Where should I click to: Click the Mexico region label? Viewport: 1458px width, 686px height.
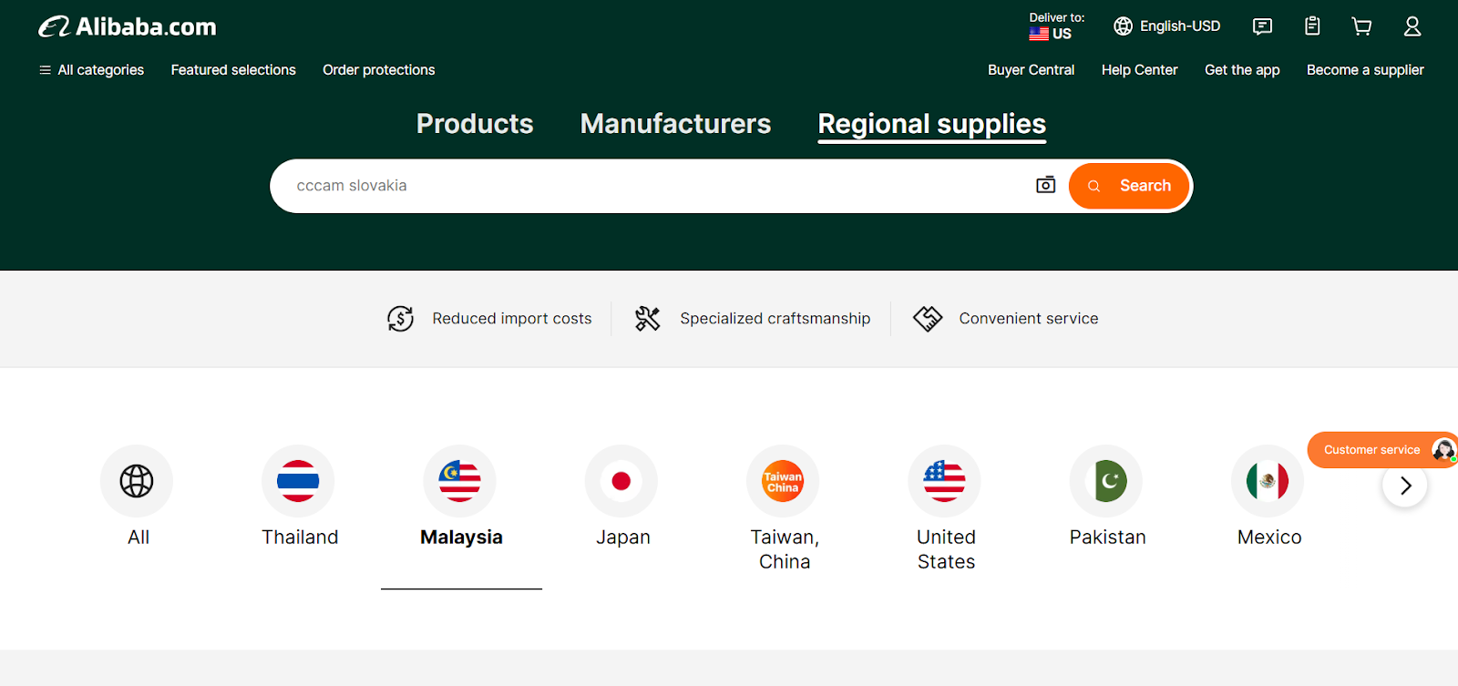pyautogui.click(x=1269, y=538)
